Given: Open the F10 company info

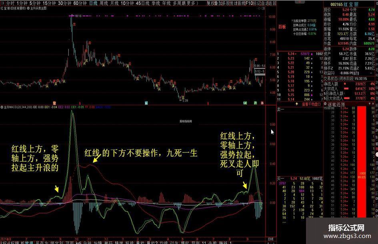Looking at the screenshot, I should click(249, 3).
